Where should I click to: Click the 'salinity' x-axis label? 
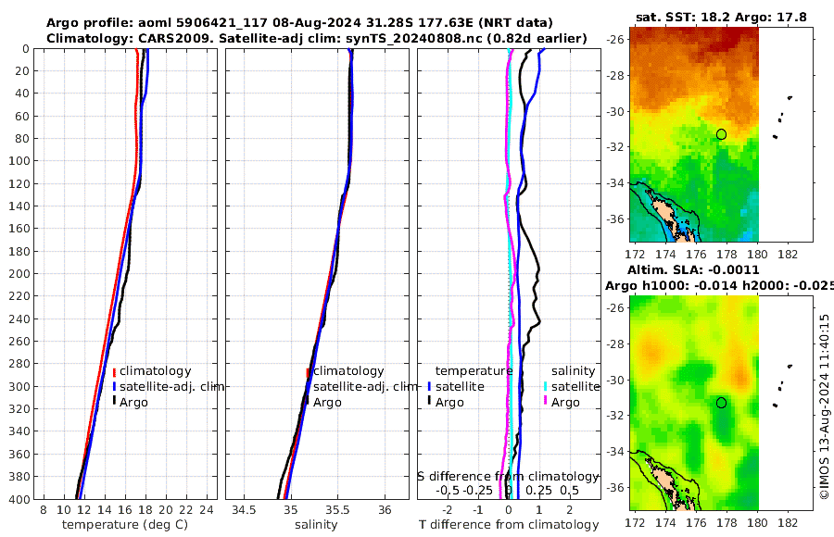[x=316, y=525]
